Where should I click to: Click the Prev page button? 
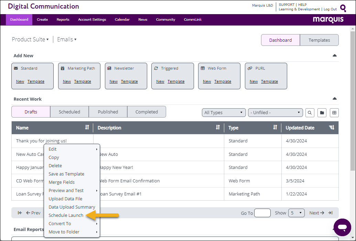point(33,213)
